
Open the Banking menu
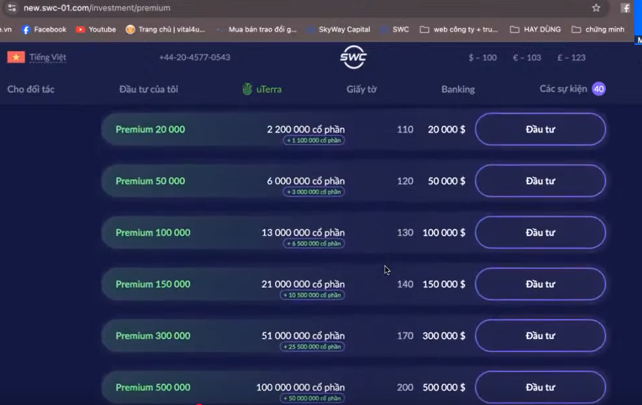point(458,89)
